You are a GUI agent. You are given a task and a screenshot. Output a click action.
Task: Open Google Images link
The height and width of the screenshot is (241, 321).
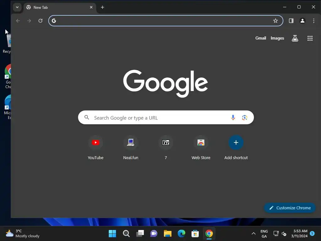tap(277, 38)
